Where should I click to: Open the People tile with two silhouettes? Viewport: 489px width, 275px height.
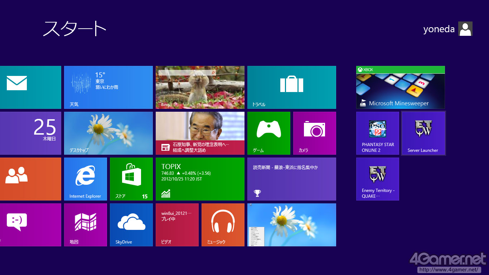(x=30, y=179)
